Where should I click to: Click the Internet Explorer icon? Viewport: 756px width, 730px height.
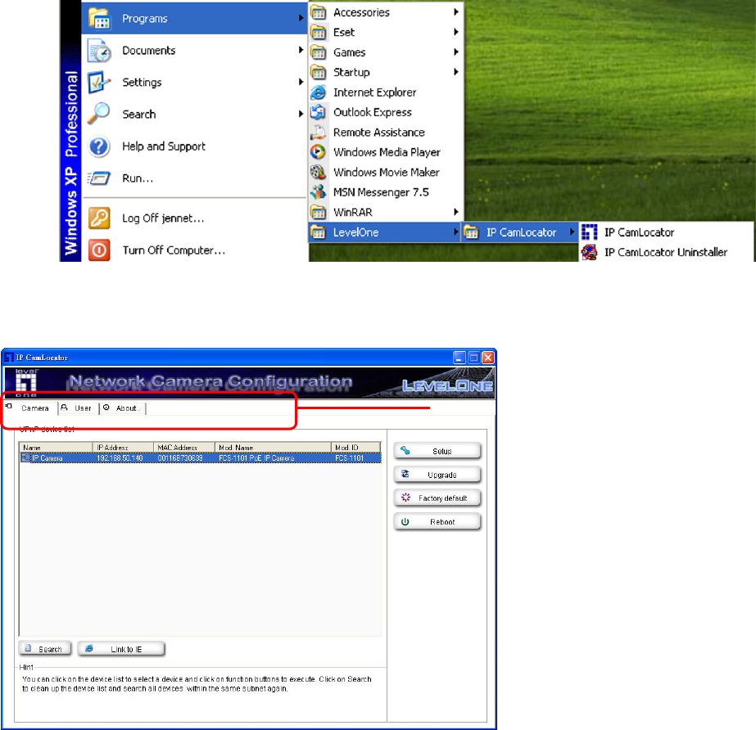pyautogui.click(x=319, y=92)
